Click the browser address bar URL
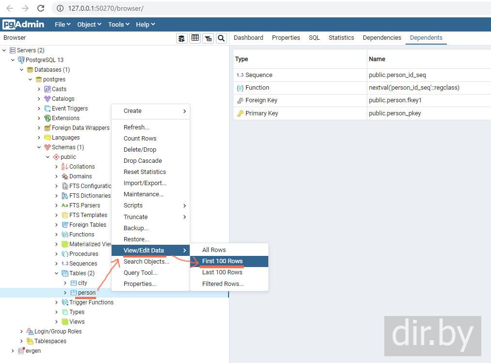Screen dimensions: 491x363 pyautogui.click(x=105, y=8)
